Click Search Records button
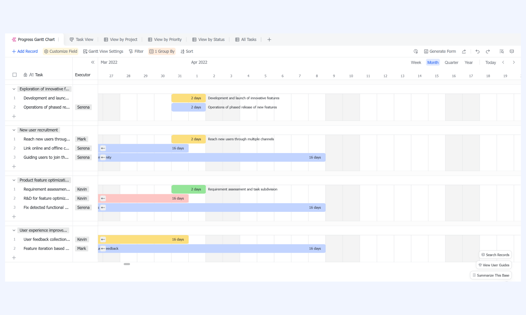Viewport: 526px width, 315px height. coord(495,255)
